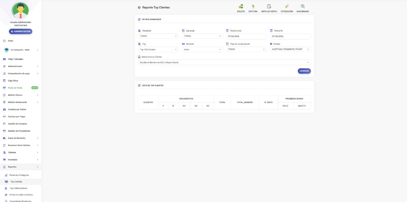Expand the Administración sidebar menu
Image resolution: width=407 pixels, height=202 pixels.
(21, 66)
